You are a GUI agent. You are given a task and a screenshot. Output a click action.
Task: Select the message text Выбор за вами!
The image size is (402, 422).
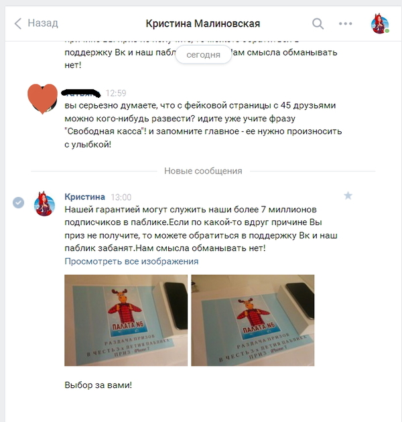coord(98,385)
